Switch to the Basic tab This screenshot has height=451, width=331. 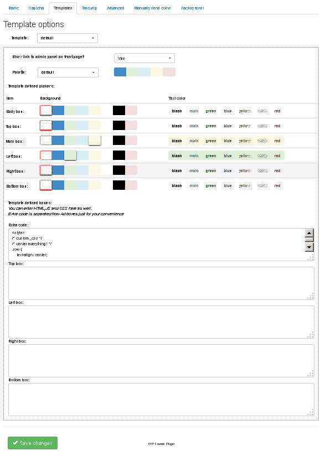(x=13, y=8)
